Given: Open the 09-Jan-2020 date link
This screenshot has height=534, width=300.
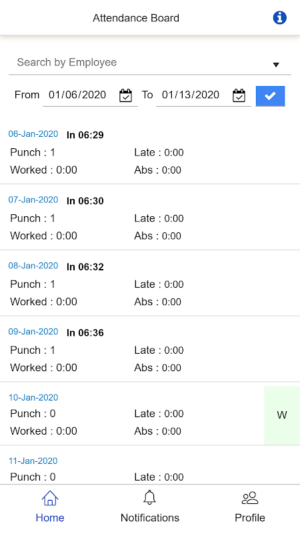Looking at the screenshot, I should click(33, 331).
